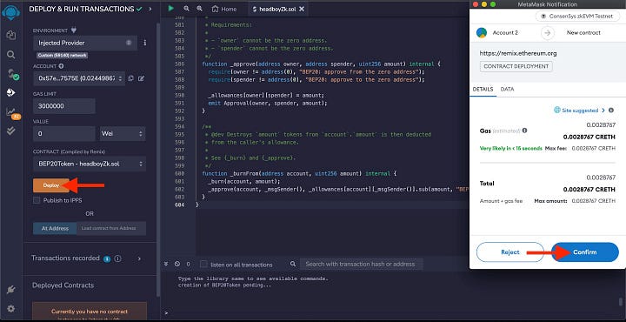
Task: Click line number 600 in editor gutter
Action: [179, 174]
